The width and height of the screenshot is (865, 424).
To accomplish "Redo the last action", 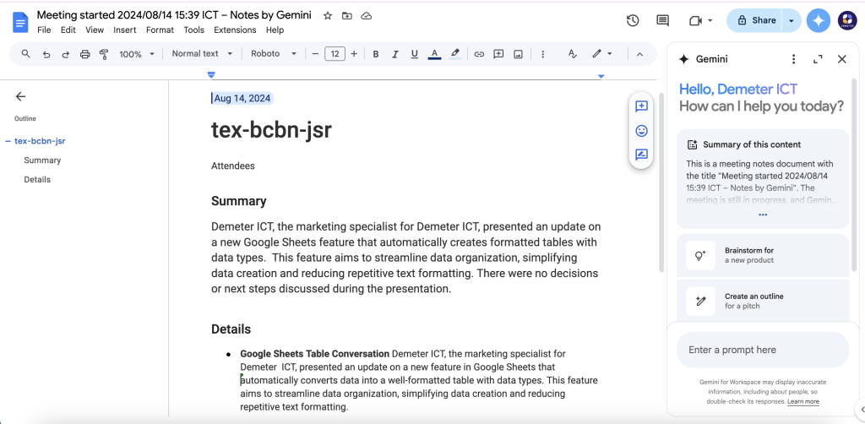I will pos(66,54).
